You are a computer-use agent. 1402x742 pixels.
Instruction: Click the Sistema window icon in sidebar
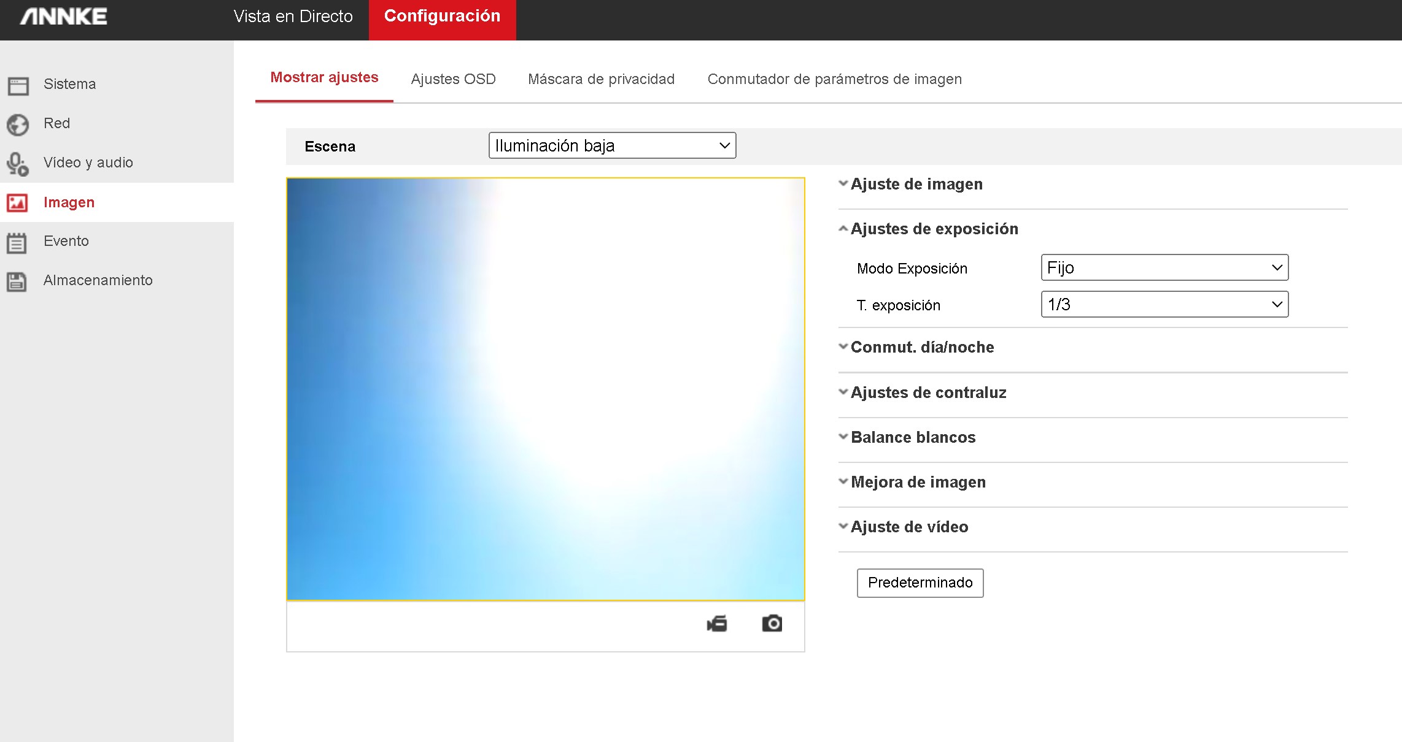pyautogui.click(x=18, y=86)
